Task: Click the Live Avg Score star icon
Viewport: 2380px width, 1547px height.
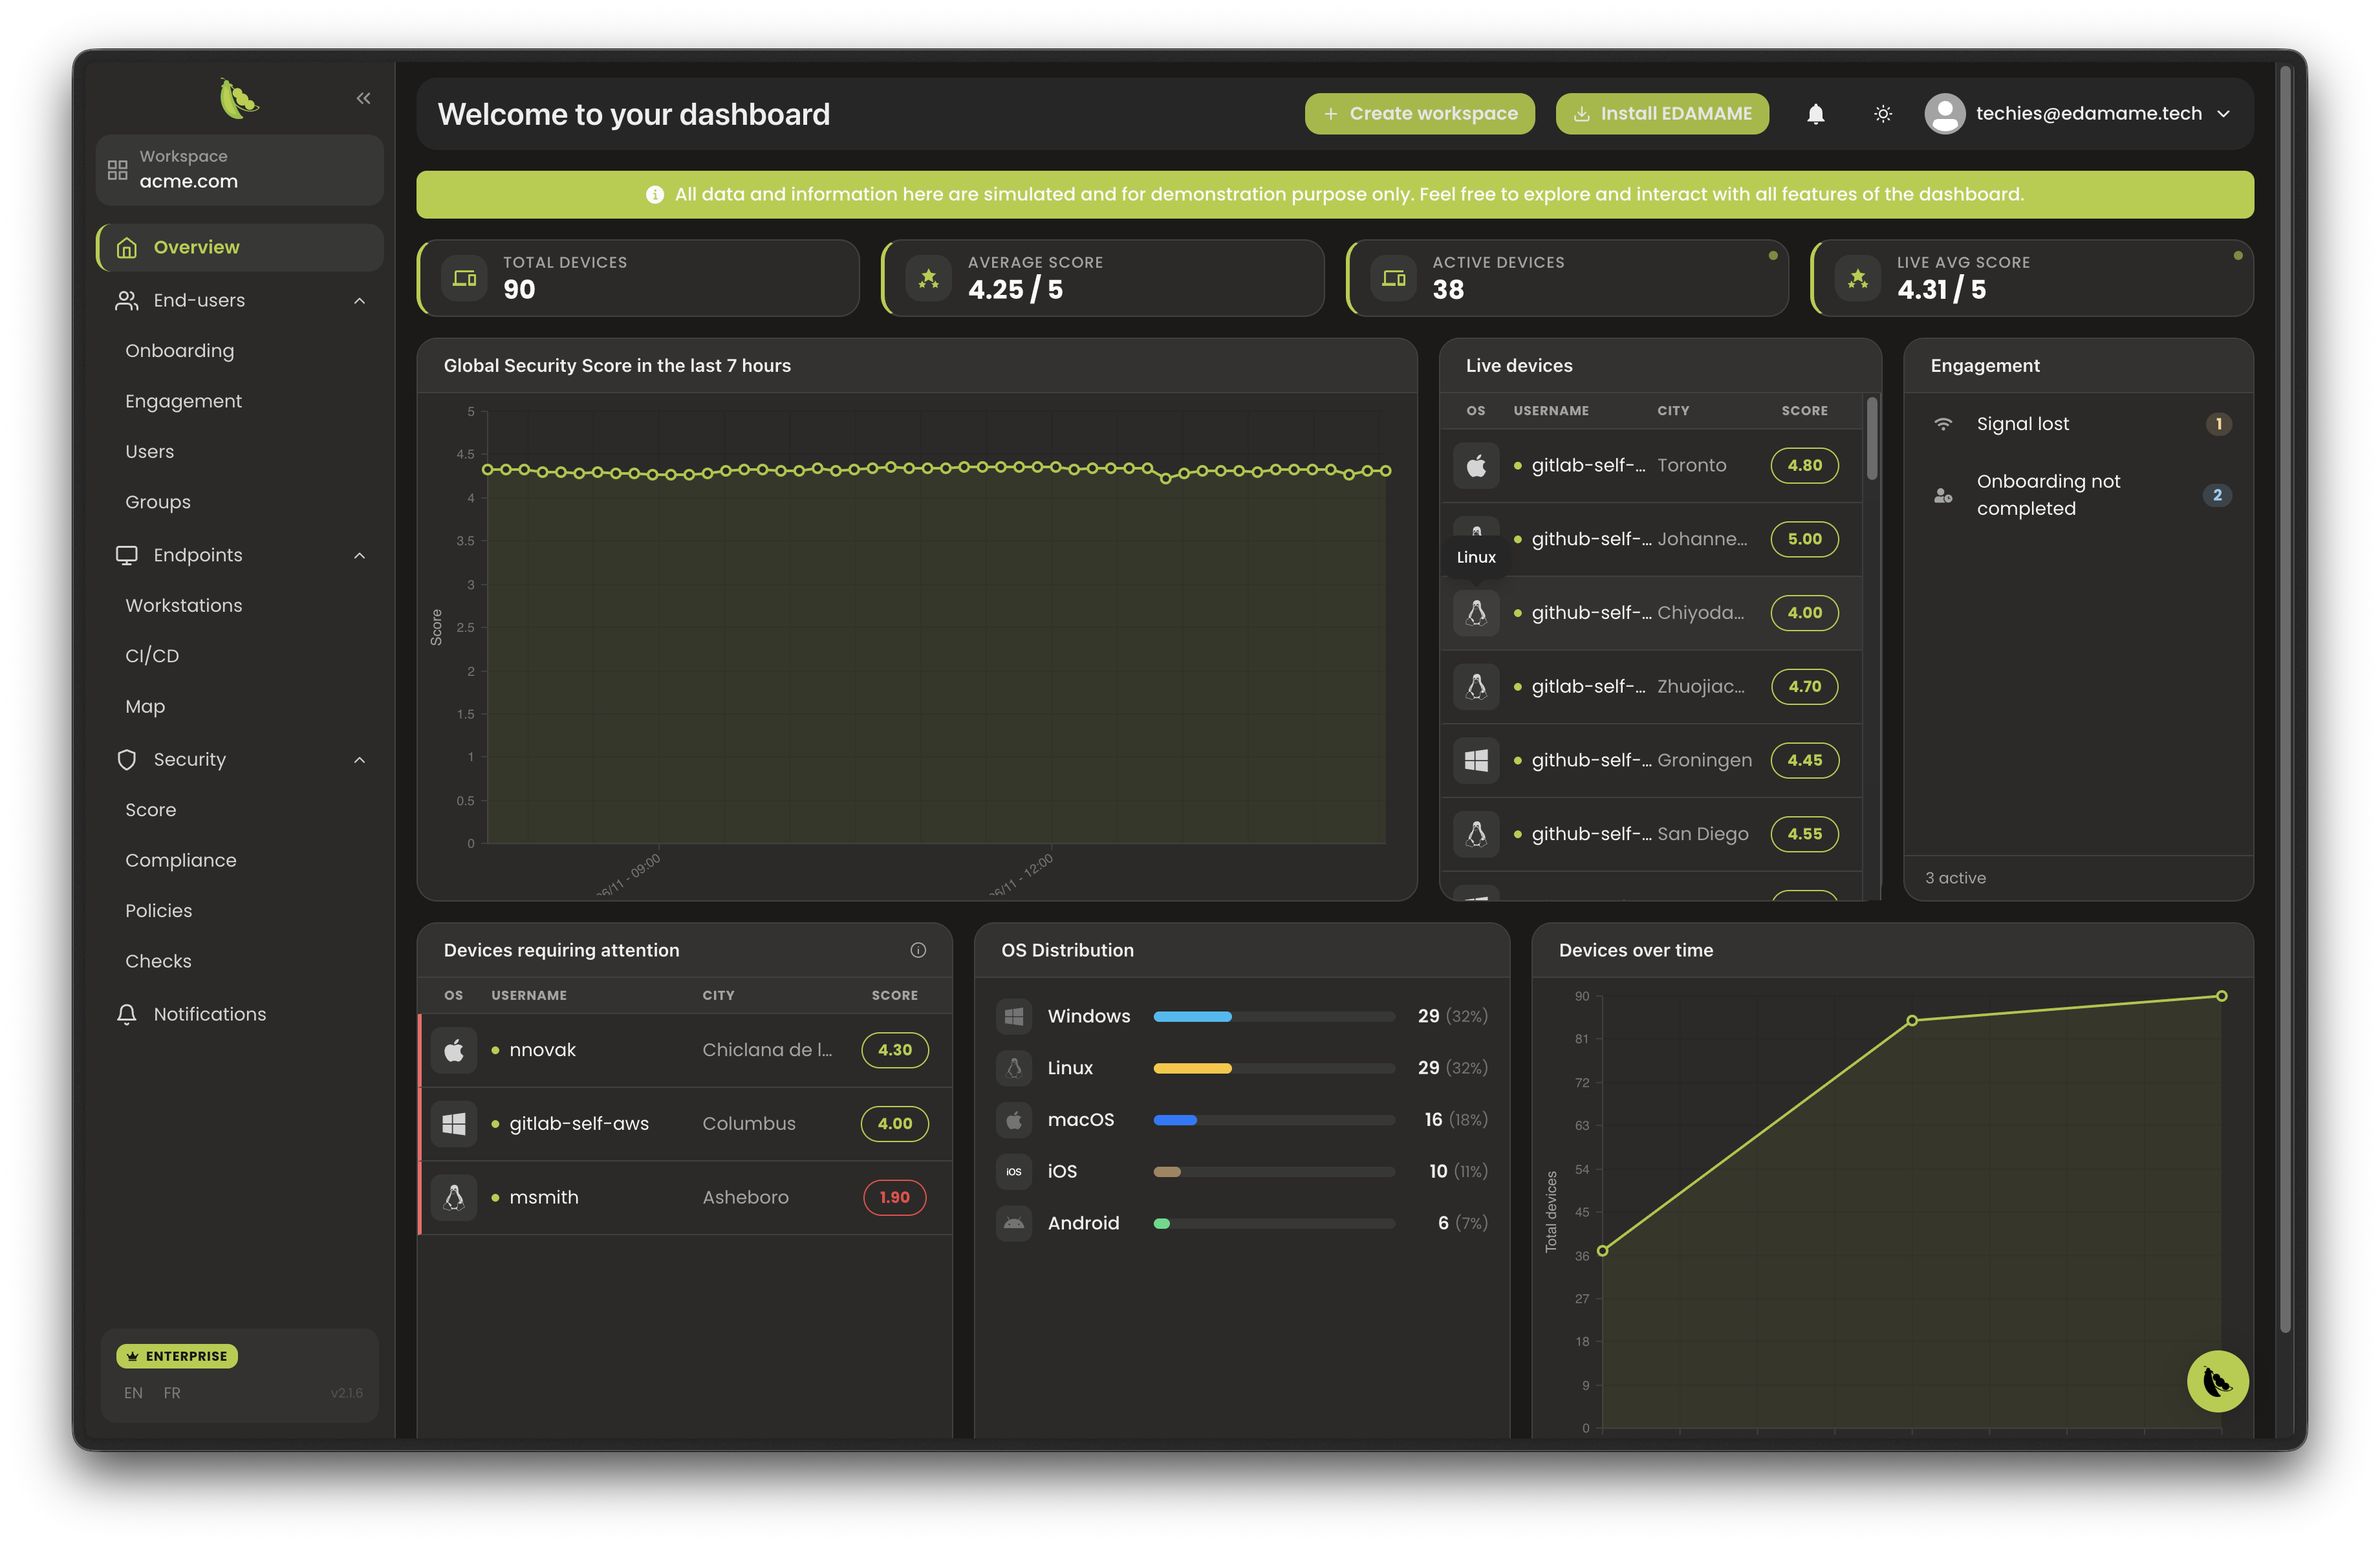Action: [x=1858, y=278]
